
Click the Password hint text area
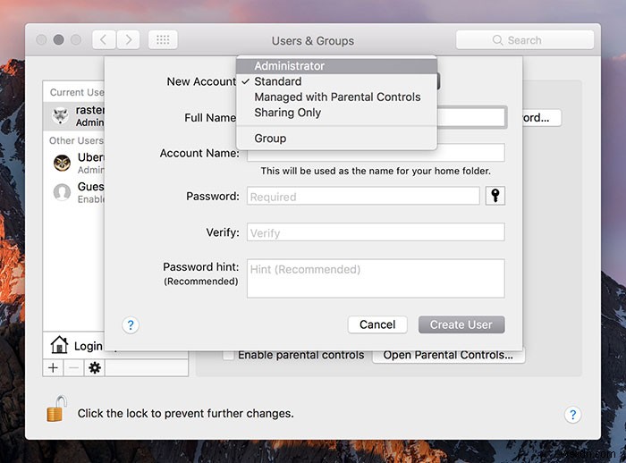pos(376,279)
